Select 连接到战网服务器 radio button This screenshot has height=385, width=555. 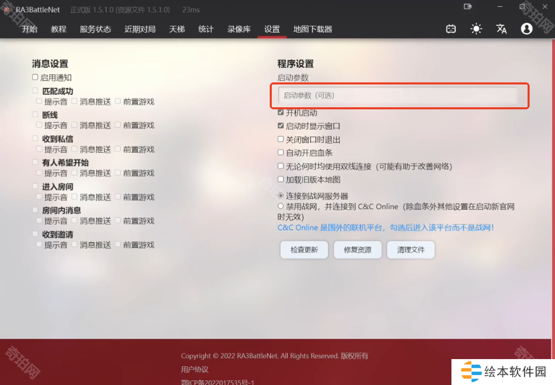[281, 196]
